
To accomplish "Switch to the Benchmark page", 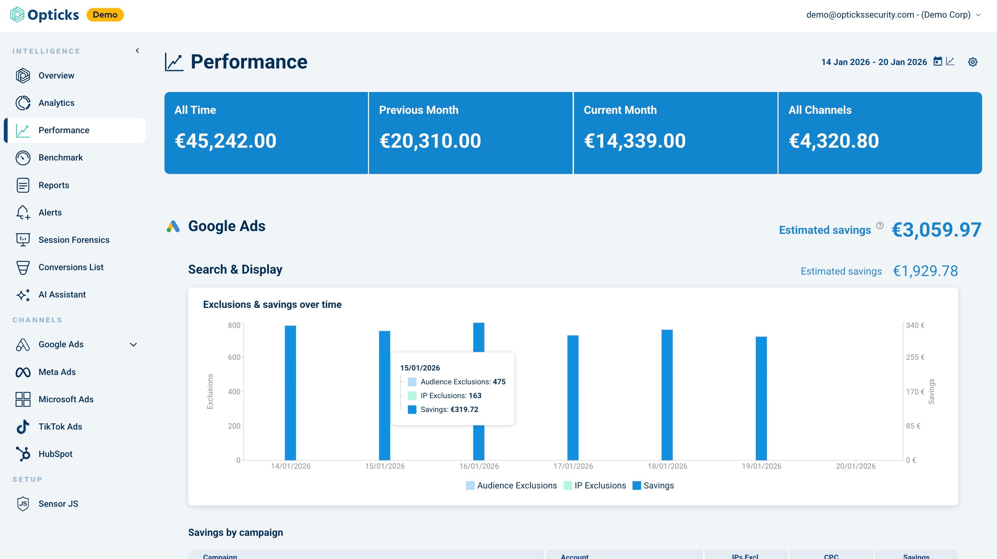I will (60, 157).
